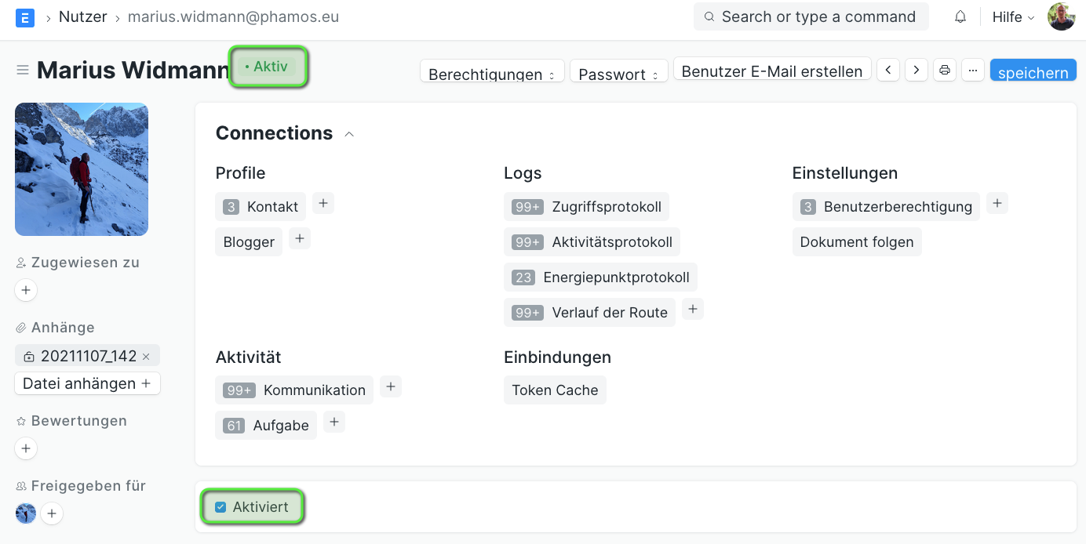Add a new Kontakt with plus icon
1086x544 pixels.
coord(323,204)
